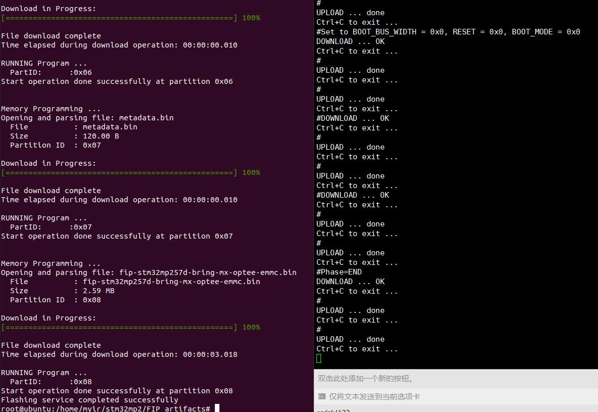Click the green cursor in the serial terminal
Viewport: 598px width, 412px height.
coord(318,358)
